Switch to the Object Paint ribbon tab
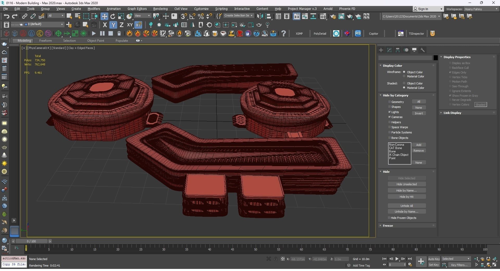Screen dimensions: 500x271 tap(96, 41)
